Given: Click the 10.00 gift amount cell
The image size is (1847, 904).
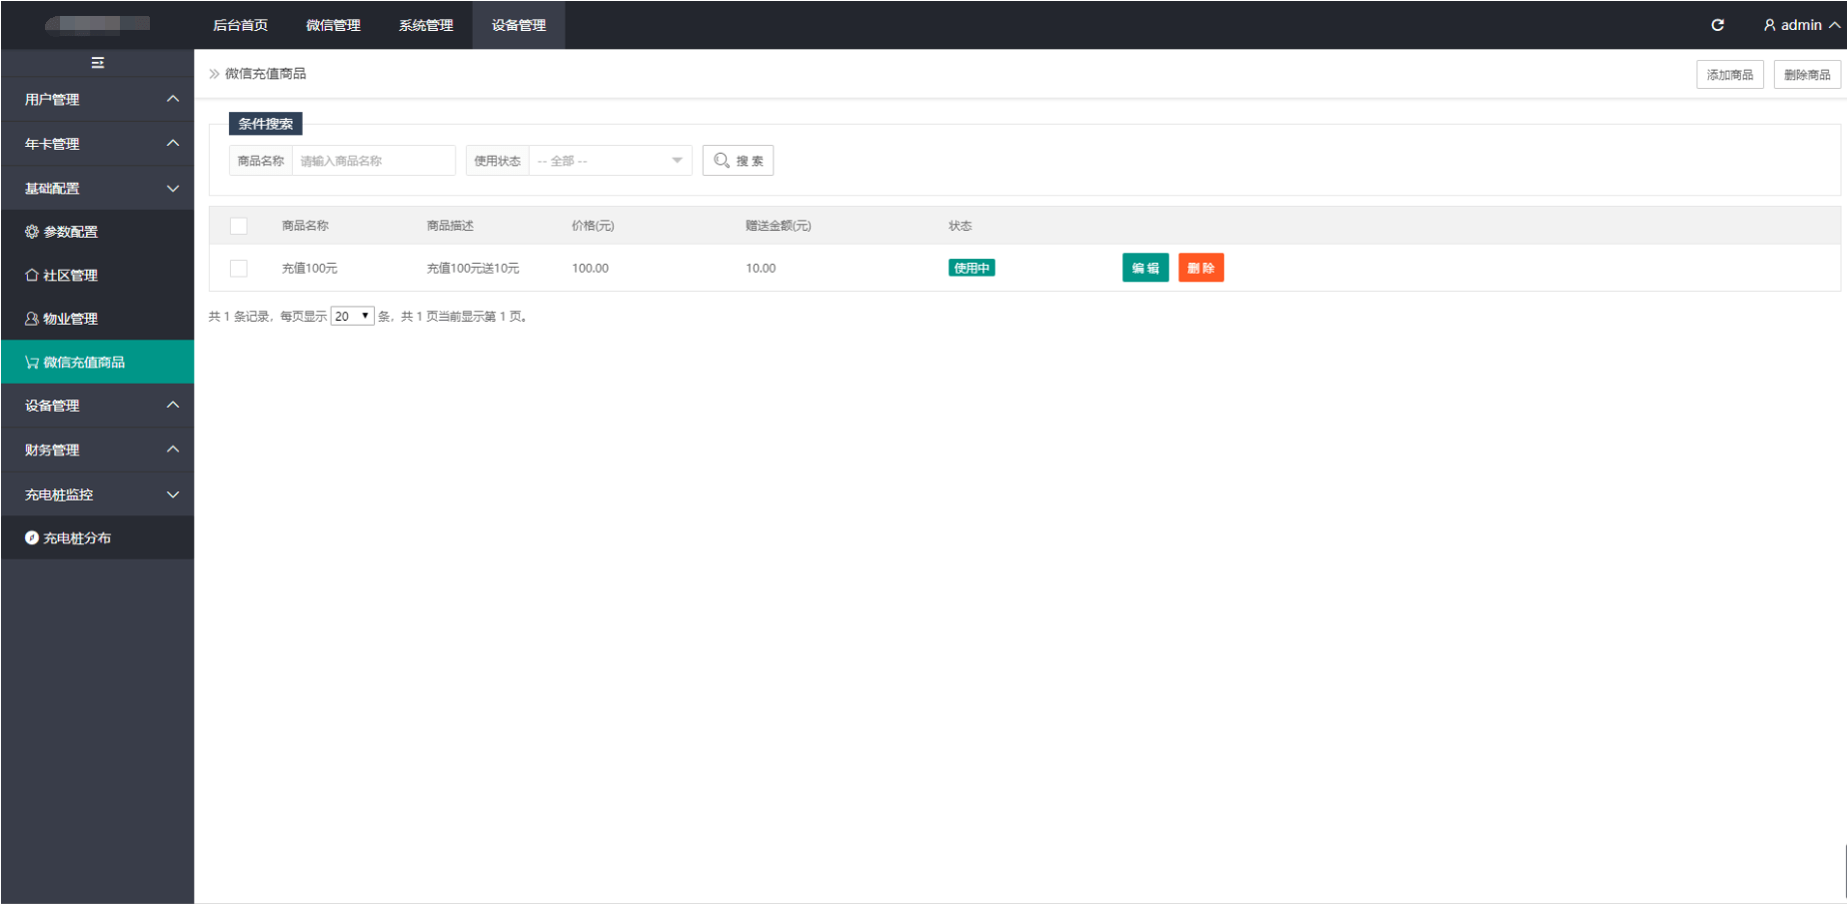Looking at the screenshot, I should coord(761,268).
